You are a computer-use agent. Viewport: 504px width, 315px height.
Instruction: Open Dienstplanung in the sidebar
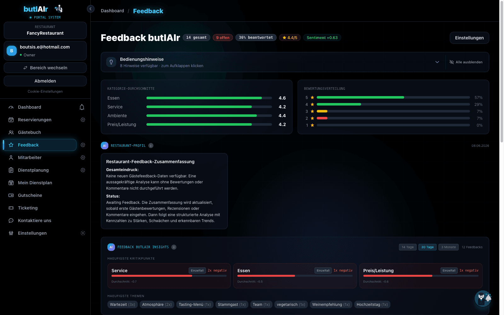33,170
